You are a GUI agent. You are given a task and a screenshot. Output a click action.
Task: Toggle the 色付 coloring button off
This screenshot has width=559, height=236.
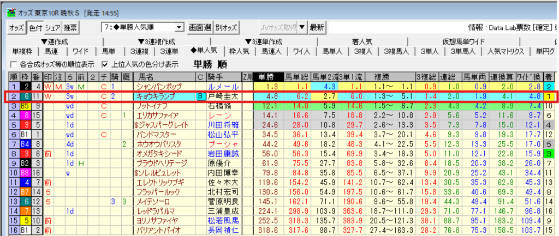35,27
